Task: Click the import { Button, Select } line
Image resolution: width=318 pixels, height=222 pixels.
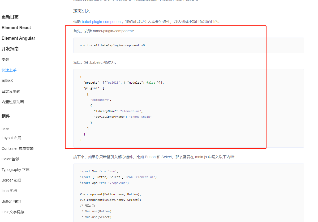Action: 118,177
